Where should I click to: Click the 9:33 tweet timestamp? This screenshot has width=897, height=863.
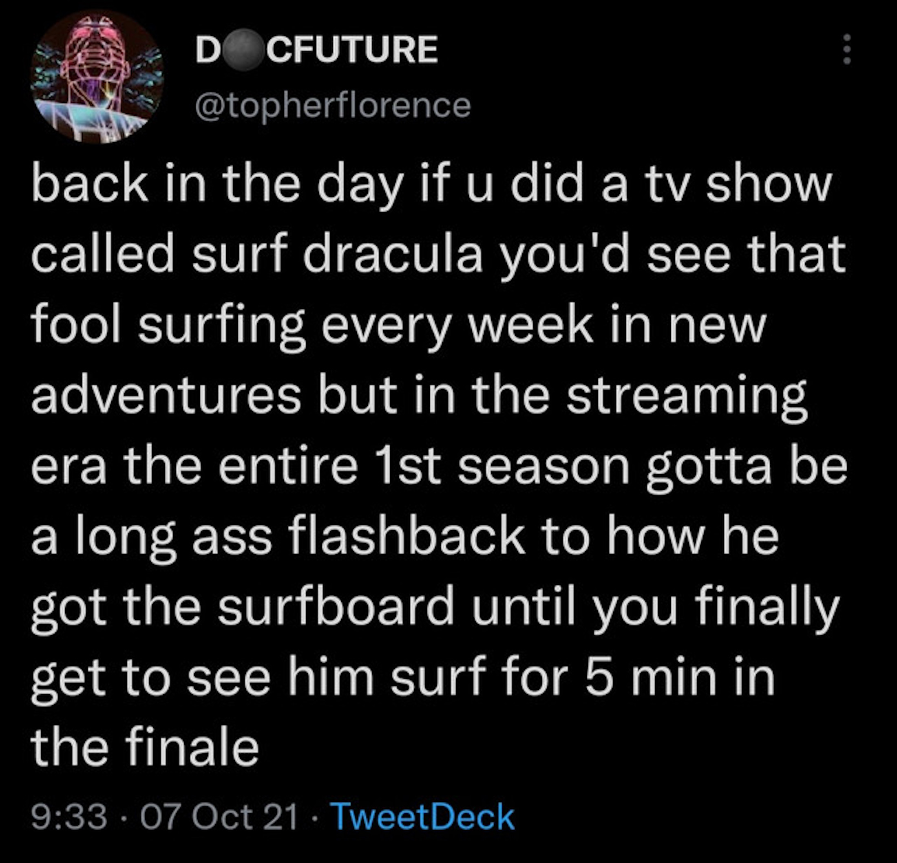[x=69, y=817]
